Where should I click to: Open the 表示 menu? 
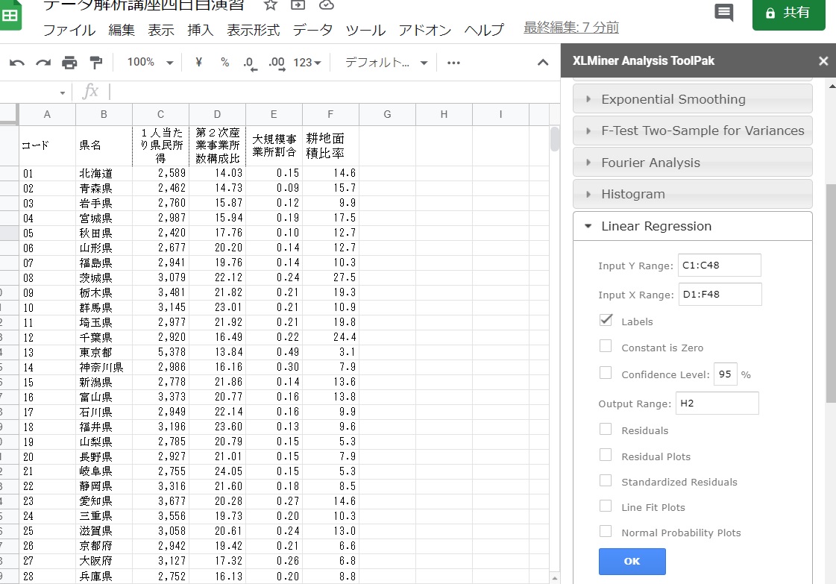[161, 30]
